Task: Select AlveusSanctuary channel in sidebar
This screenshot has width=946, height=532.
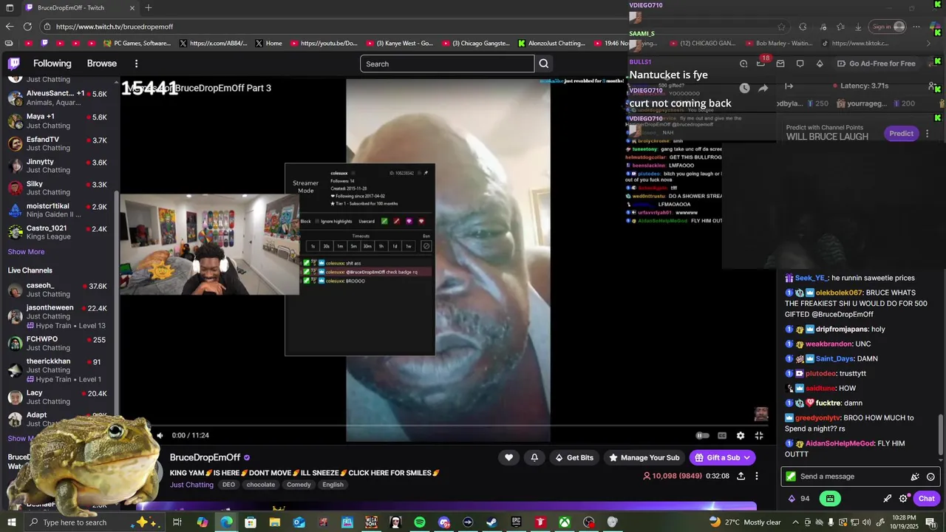Action: pyautogui.click(x=58, y=98)
